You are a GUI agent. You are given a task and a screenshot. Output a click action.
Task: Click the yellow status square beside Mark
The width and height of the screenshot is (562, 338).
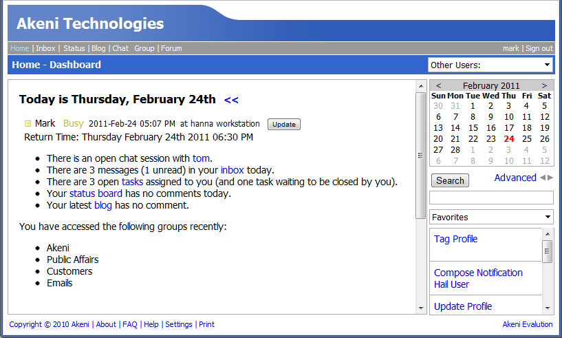(28, 124)
